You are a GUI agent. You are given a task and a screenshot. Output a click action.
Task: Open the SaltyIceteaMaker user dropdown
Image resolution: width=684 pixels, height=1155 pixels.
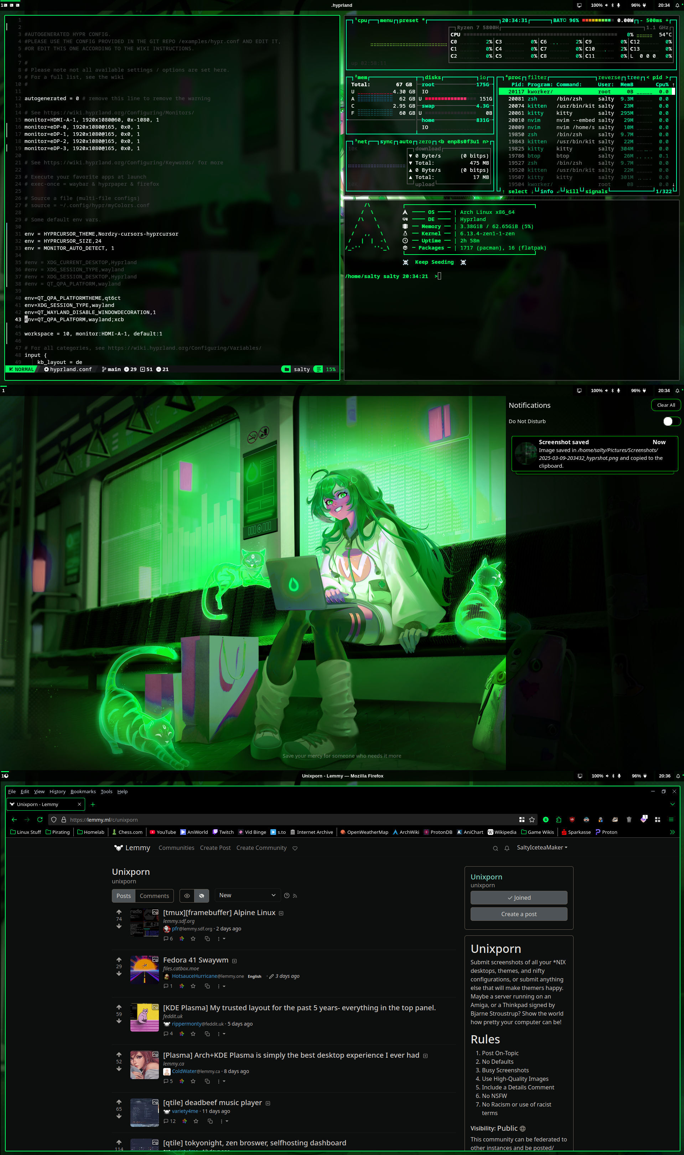(542, 847)
